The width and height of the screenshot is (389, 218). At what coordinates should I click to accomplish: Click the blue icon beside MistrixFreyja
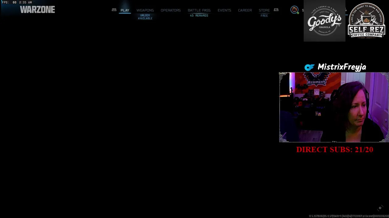point(309,68)
